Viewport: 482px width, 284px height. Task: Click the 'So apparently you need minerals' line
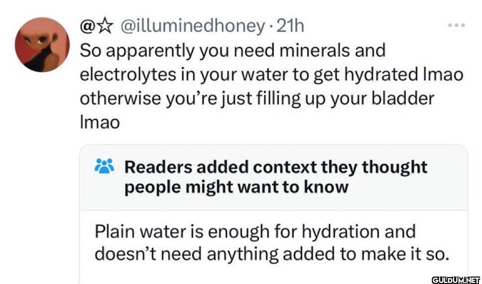tap(233, 51)
